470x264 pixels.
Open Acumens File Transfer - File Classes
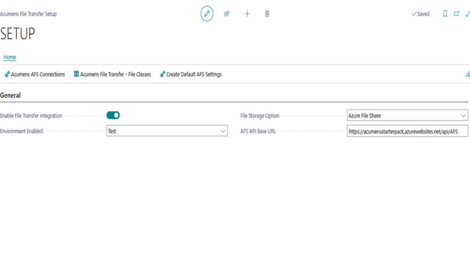112,74
